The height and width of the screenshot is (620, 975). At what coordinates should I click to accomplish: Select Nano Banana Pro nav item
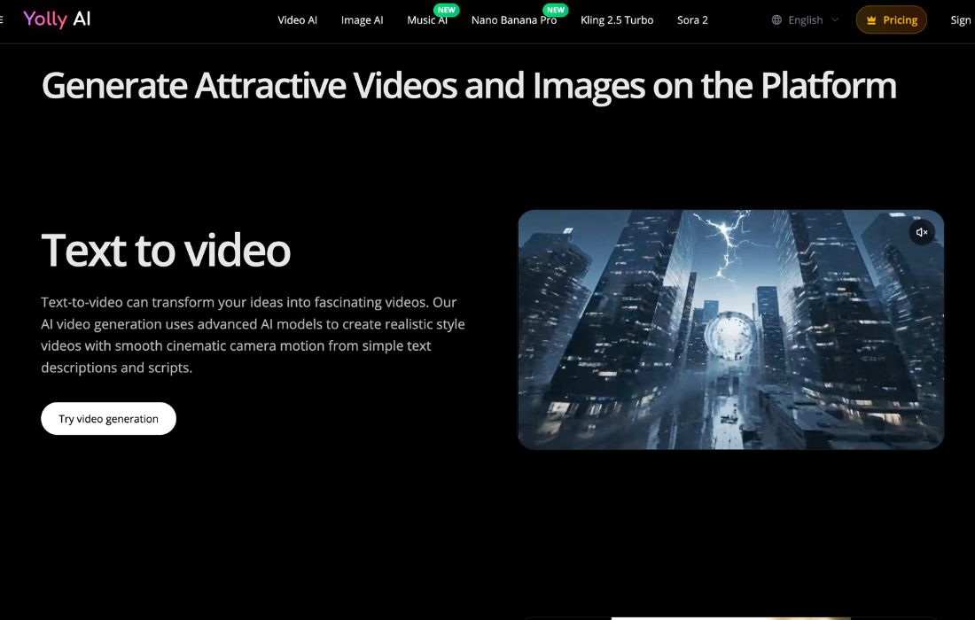(513, 21)
